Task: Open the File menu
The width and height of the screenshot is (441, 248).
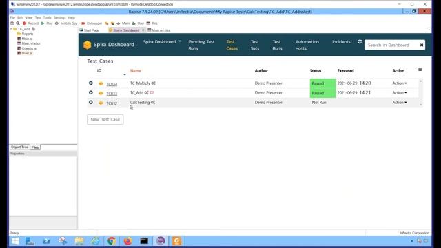Action: [x=12, y=17]
